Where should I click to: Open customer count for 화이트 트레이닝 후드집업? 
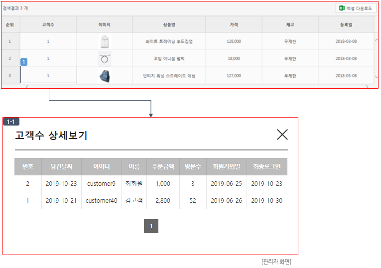pyautogui.click(x=48, y=41)
